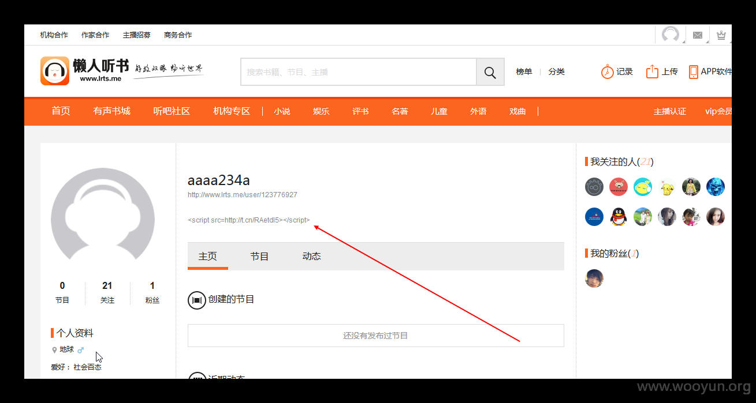Viewport: 756px width, 403px height.
Task: Click the script tag signature text
Action: point(249,220)
